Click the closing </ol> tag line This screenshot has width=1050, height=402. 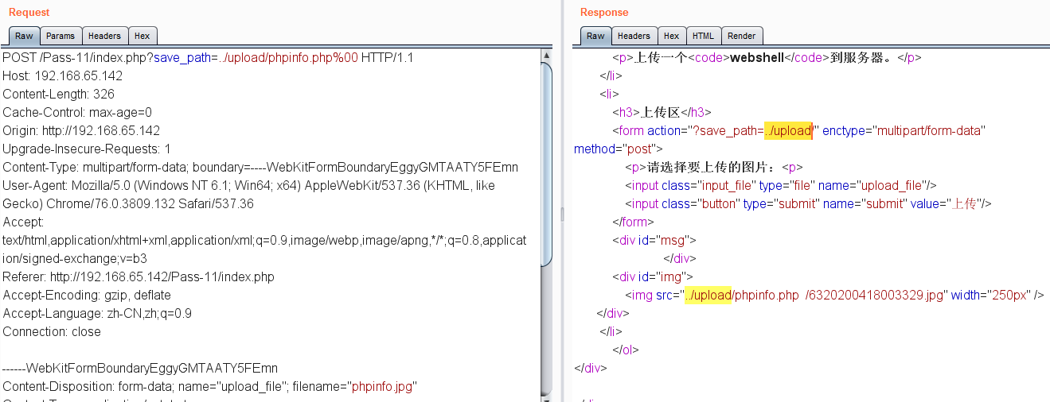point(626,350)
